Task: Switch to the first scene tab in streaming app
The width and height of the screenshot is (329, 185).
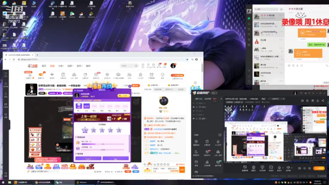Action: coord(199,99)
